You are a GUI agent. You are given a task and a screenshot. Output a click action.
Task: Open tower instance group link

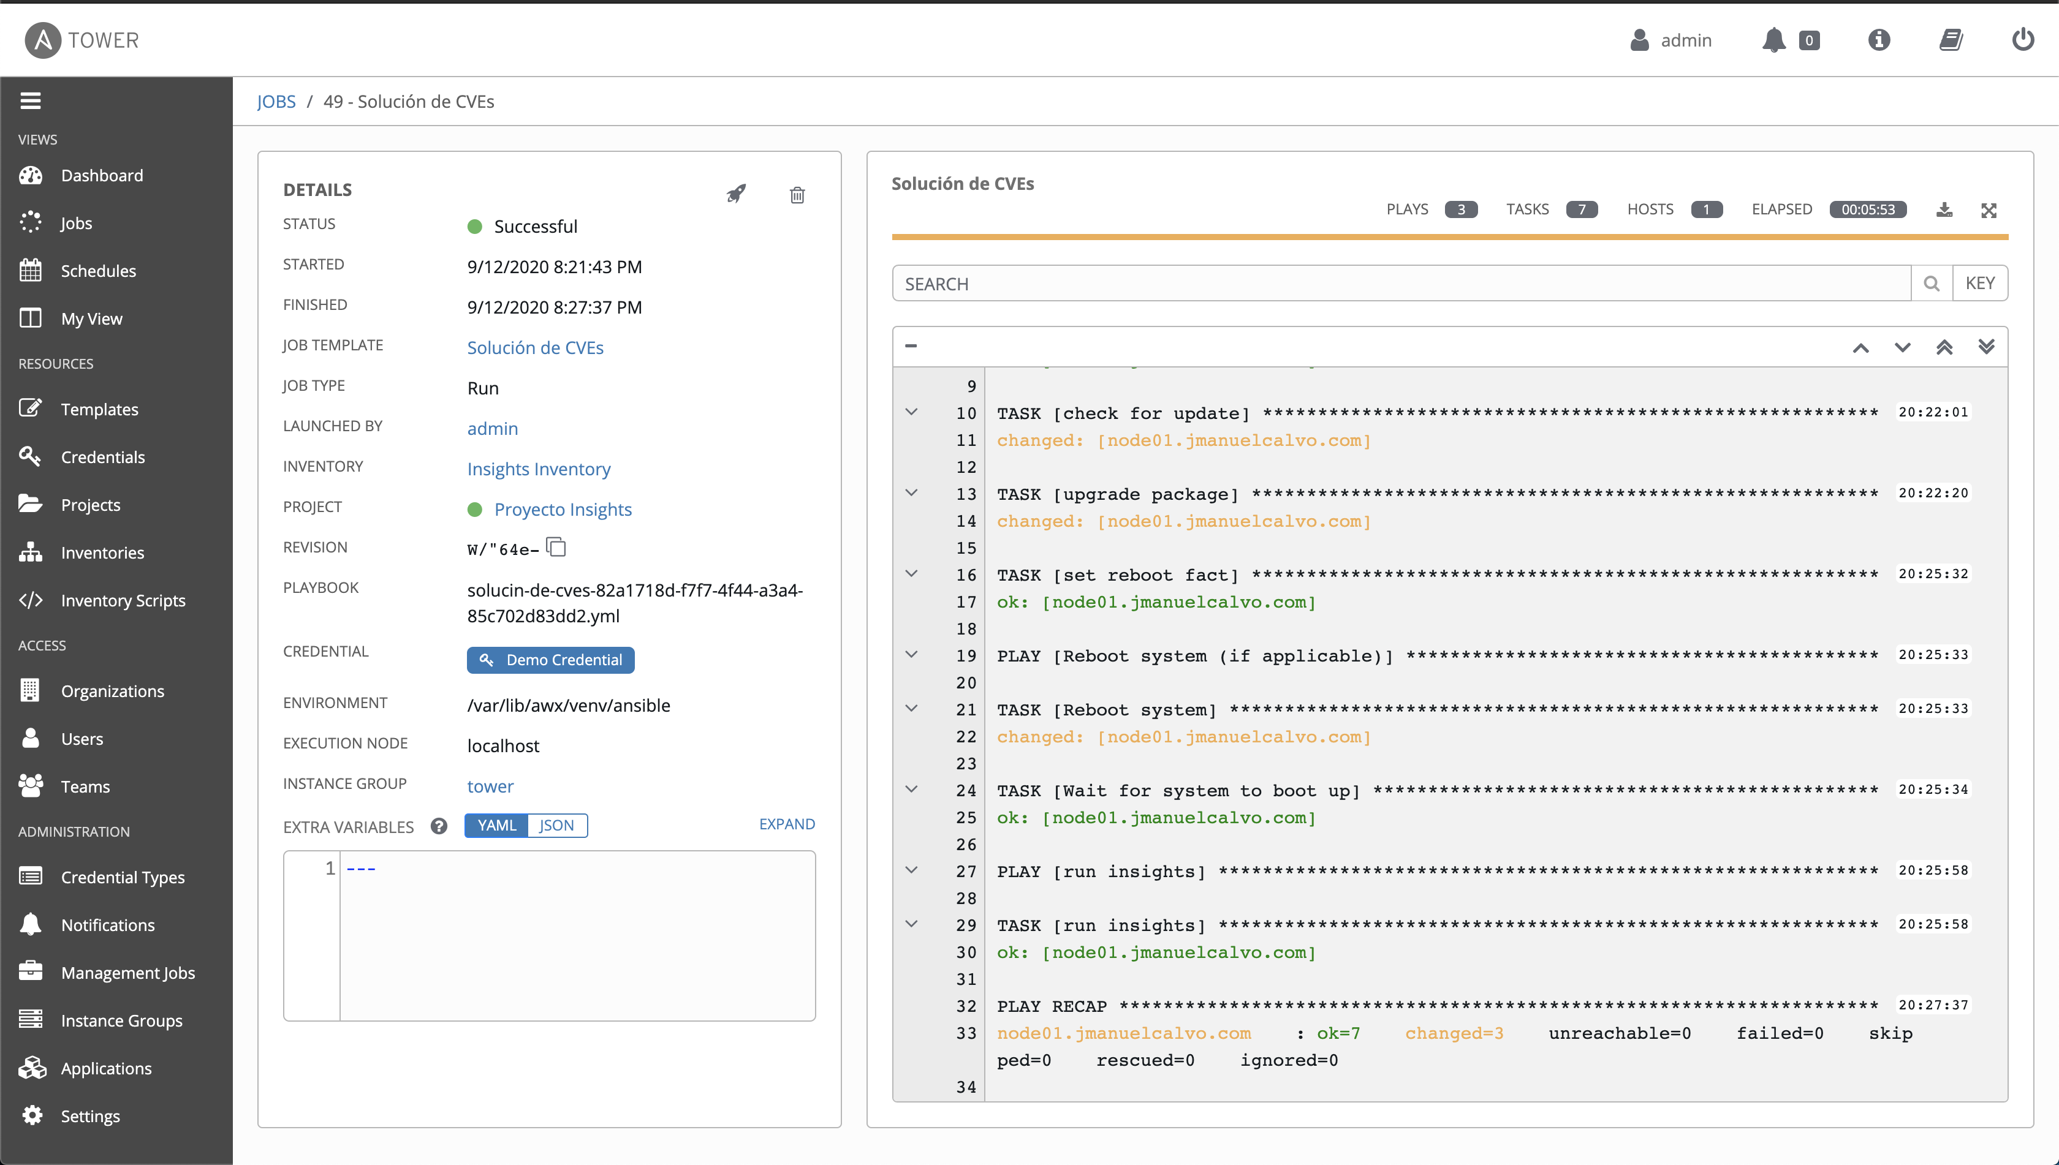(490, 786)
